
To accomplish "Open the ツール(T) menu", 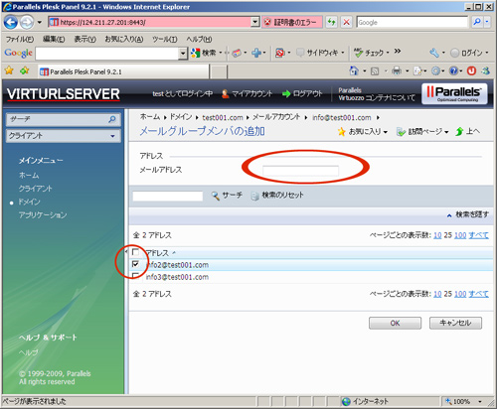I will coord(164,40).
